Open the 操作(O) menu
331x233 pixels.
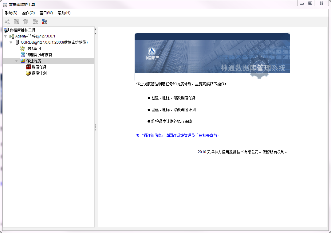pos(28,13)
